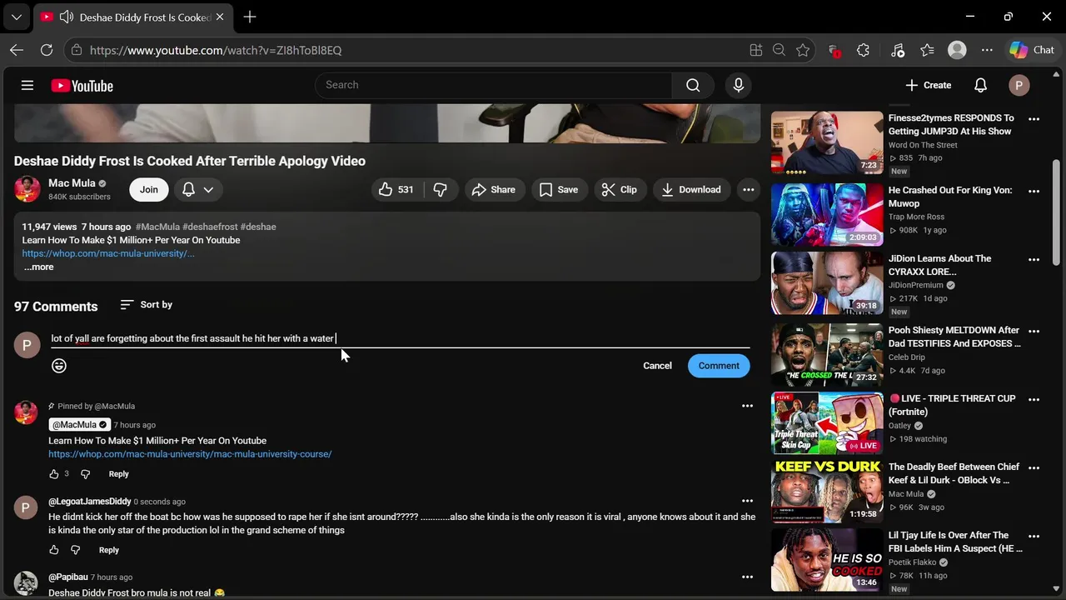Go to the YouTube home logo
This screenshot has width=1066, height=600.
coord(82,86)
